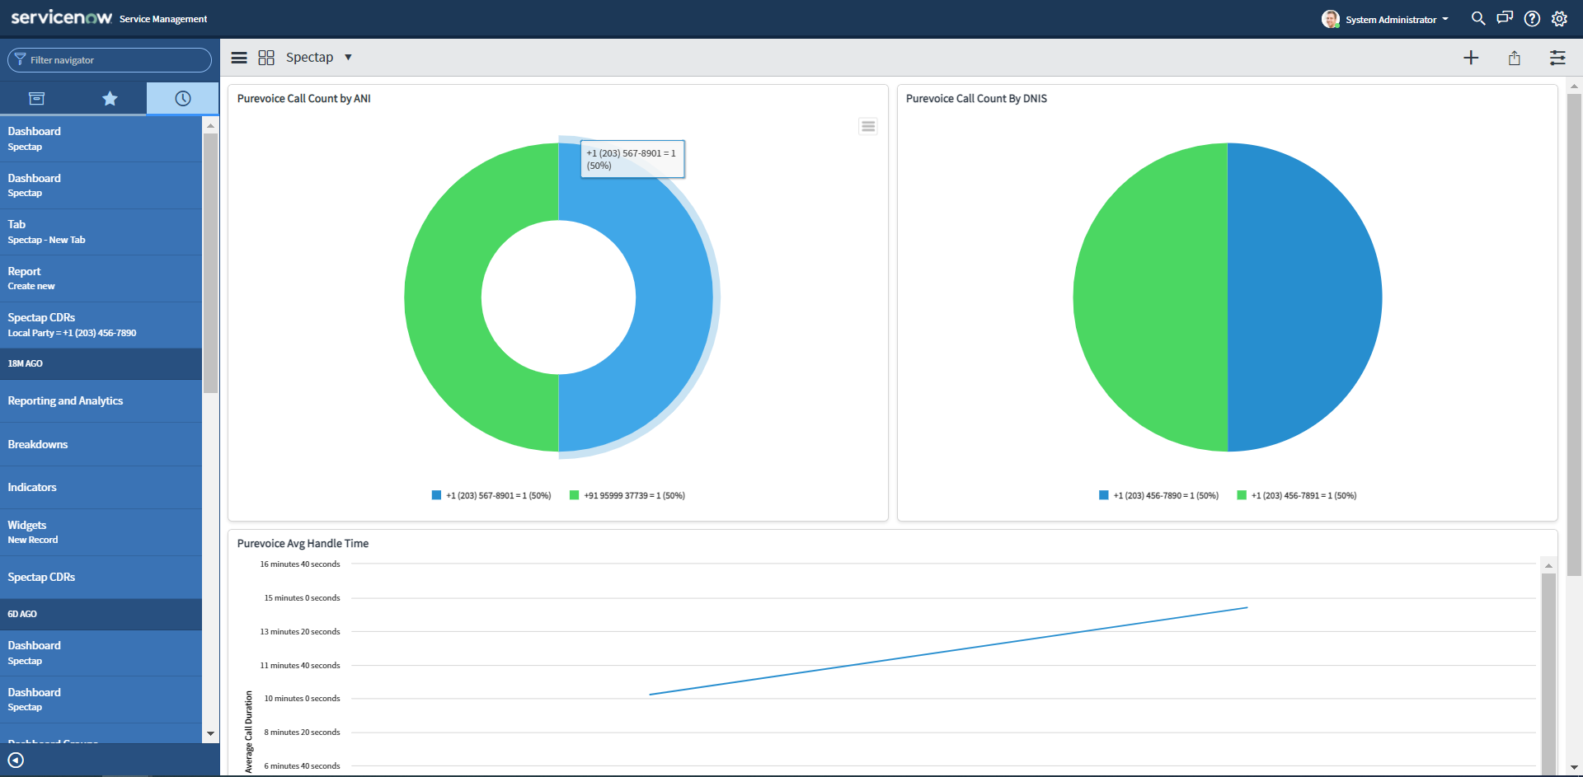This screenshot has height=777, width=1583.
Task: Click the ServiceNow logo
Action: click(61, 17)
